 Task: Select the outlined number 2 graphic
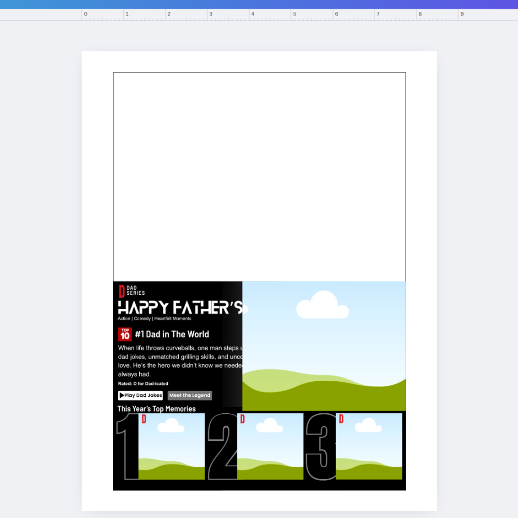(x=222, y=447)
